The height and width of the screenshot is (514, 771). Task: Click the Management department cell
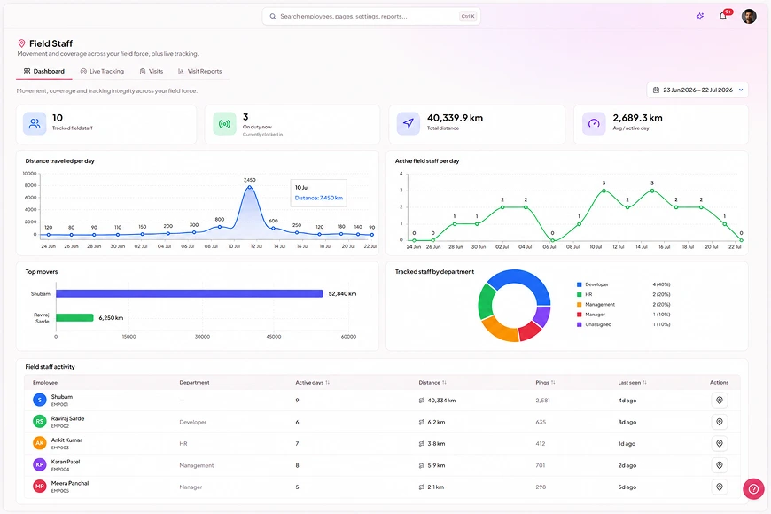196,465
